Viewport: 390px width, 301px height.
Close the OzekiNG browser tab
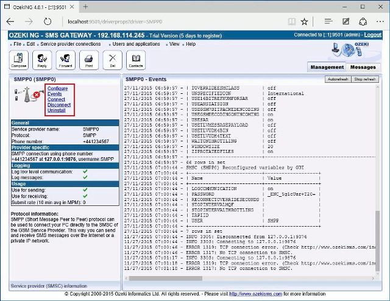click(72, 7)
